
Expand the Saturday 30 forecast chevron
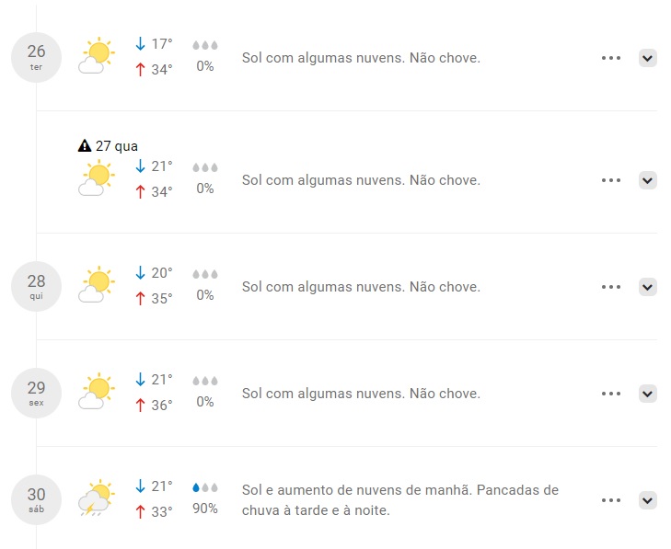tap(647, 500)
